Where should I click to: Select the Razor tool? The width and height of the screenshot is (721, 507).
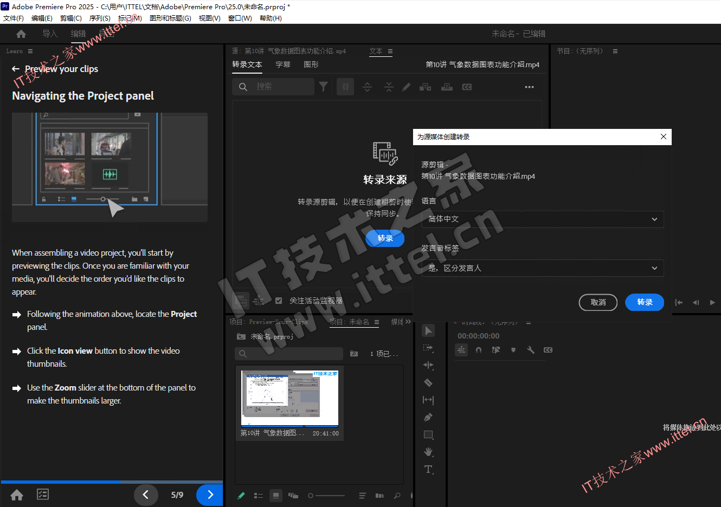[x=428, y=382]
